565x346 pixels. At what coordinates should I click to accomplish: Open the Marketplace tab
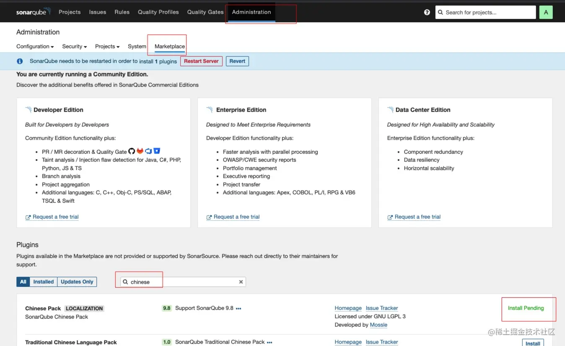(x=170, y=46)
